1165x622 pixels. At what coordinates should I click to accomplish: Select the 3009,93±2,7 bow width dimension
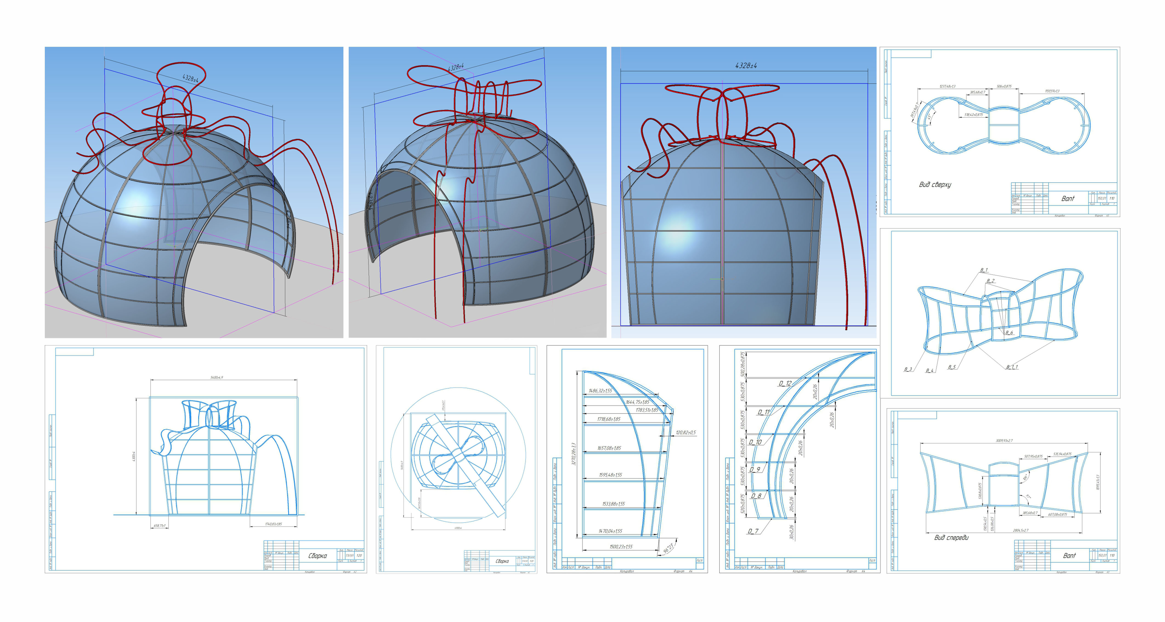tap(1004, 440)
